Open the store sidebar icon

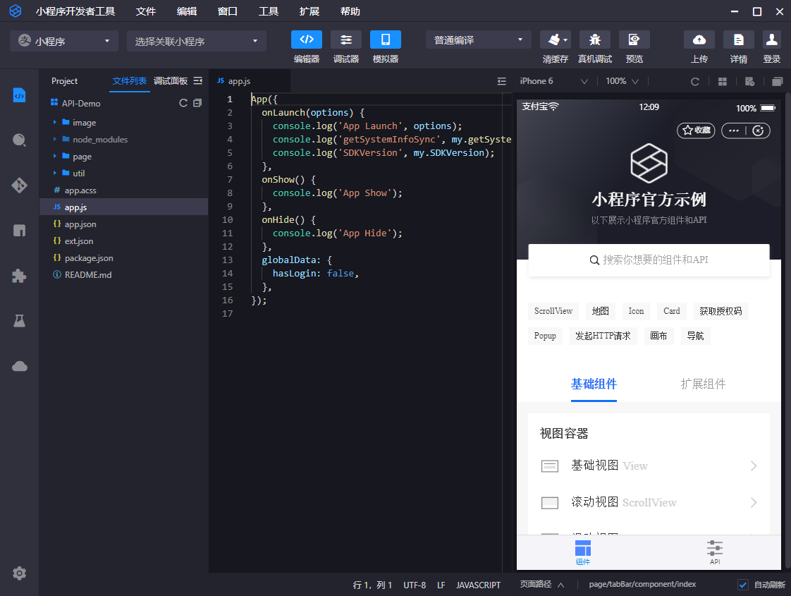pyautogui.click(x=19, y=231)
